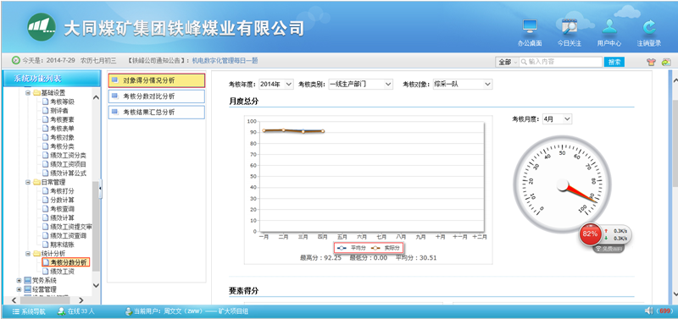Open 期末结账 in the tree
This screenshot has height=319, width=678.
pyautogui.click(x=62, y=245)
